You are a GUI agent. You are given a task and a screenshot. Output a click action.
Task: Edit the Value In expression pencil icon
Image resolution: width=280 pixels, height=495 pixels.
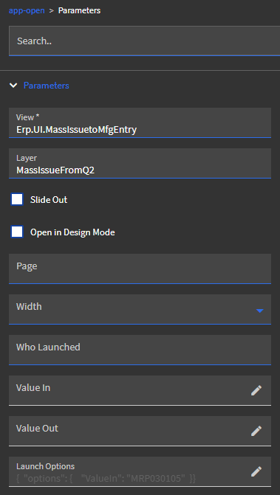click(x=256, y=390)
